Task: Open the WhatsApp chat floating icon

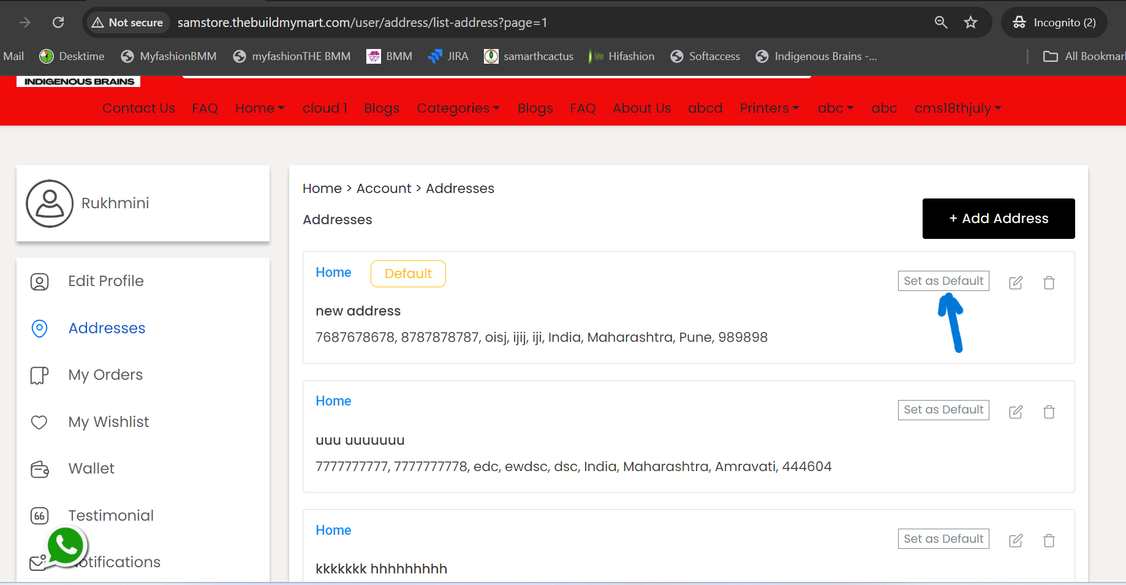Action: click(66, 546)
